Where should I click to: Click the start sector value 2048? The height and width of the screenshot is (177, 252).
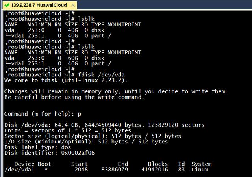coord(81,170)
